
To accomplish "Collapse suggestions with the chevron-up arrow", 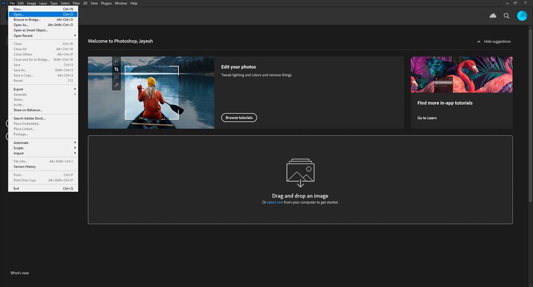I will pyautogui.click(x=479, y=42).
